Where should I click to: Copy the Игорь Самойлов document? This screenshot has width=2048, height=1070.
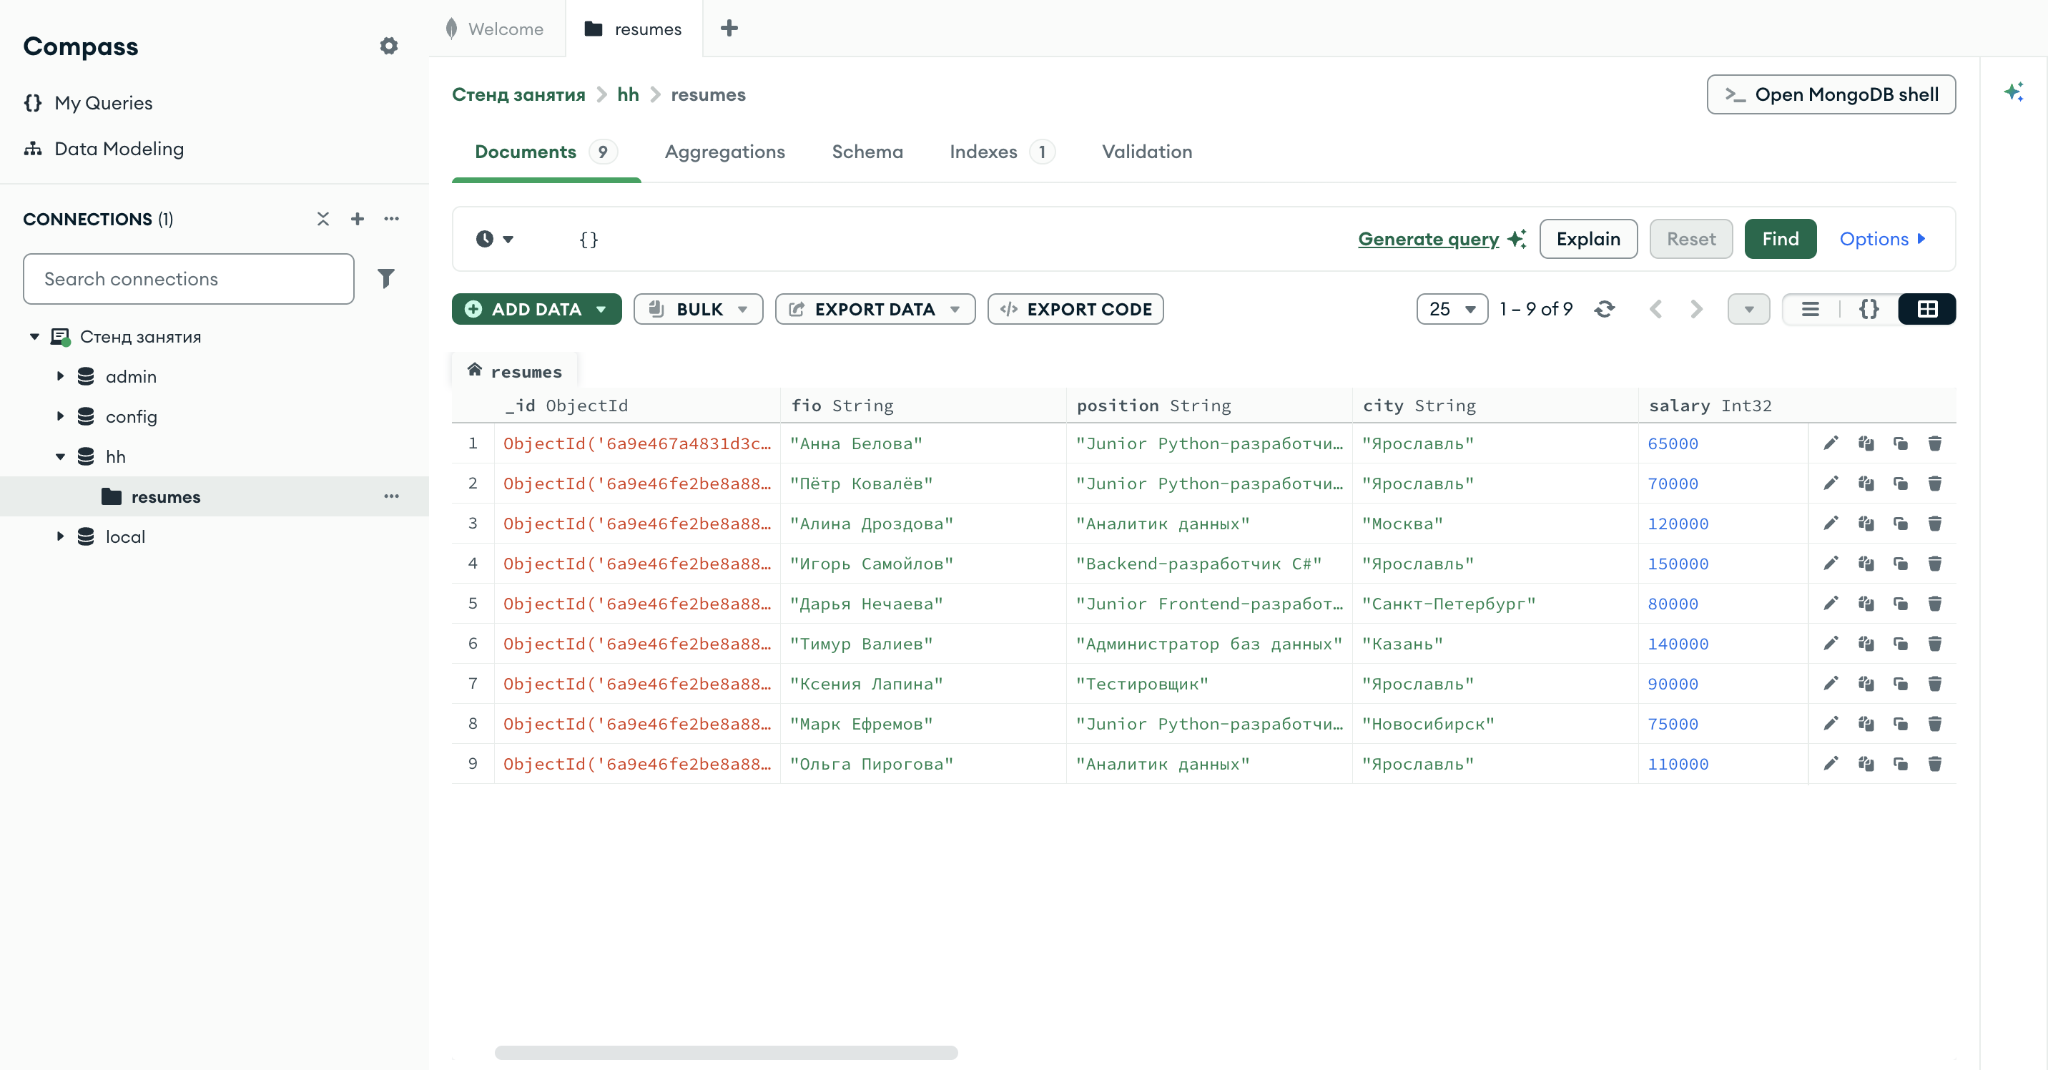pos(1865,563)
